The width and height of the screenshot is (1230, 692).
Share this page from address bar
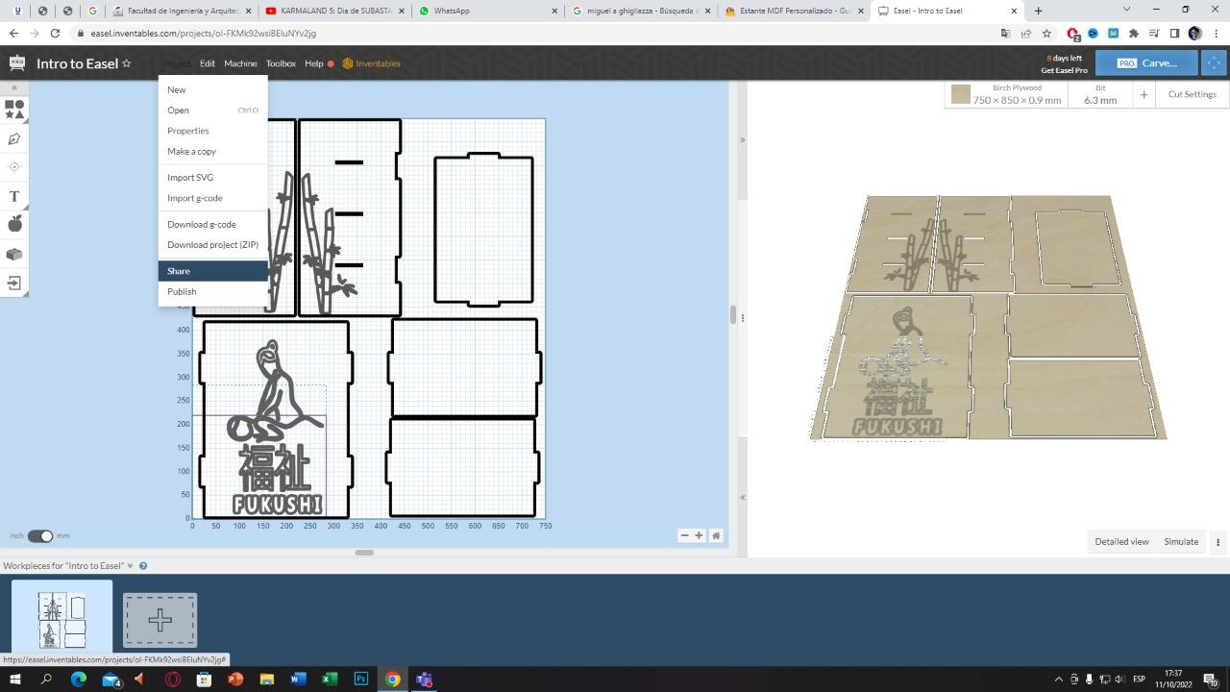point(1026,33)
